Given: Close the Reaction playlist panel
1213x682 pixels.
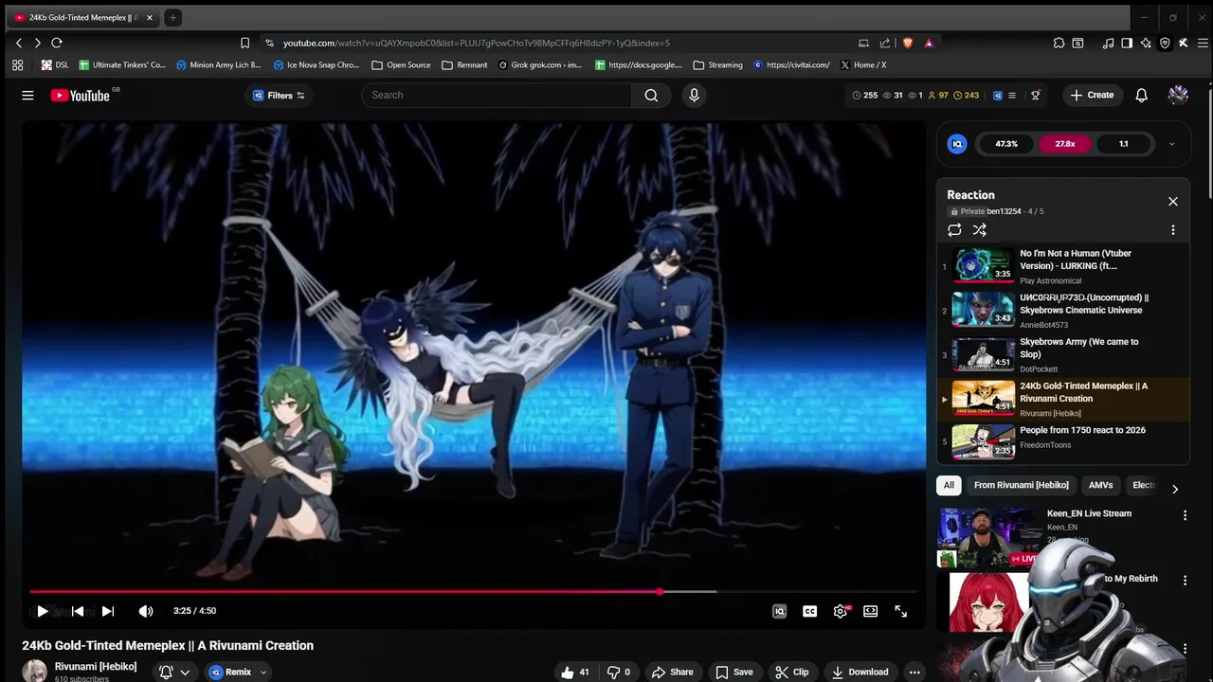Looking at the screenshot, I should (x=1172, y=201).
